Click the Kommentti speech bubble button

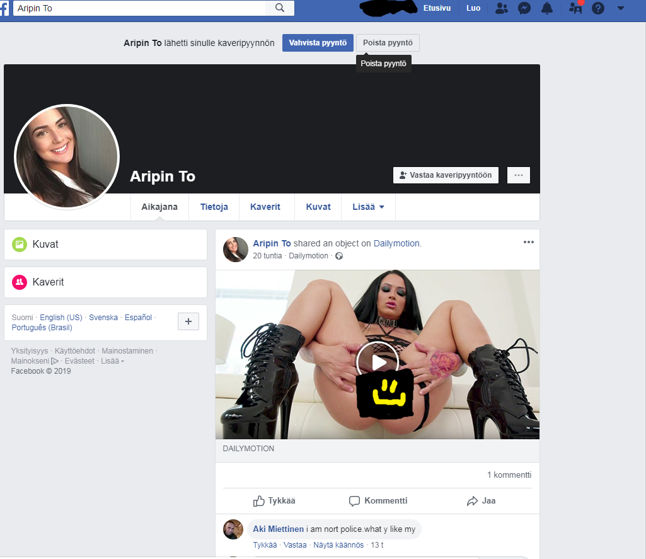pos(378,501)
